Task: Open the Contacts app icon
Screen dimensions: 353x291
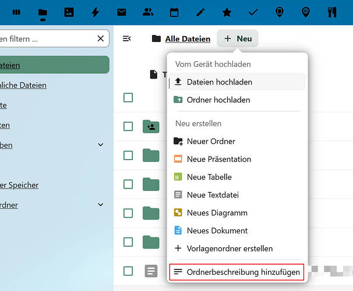Action: coord(148,12)
